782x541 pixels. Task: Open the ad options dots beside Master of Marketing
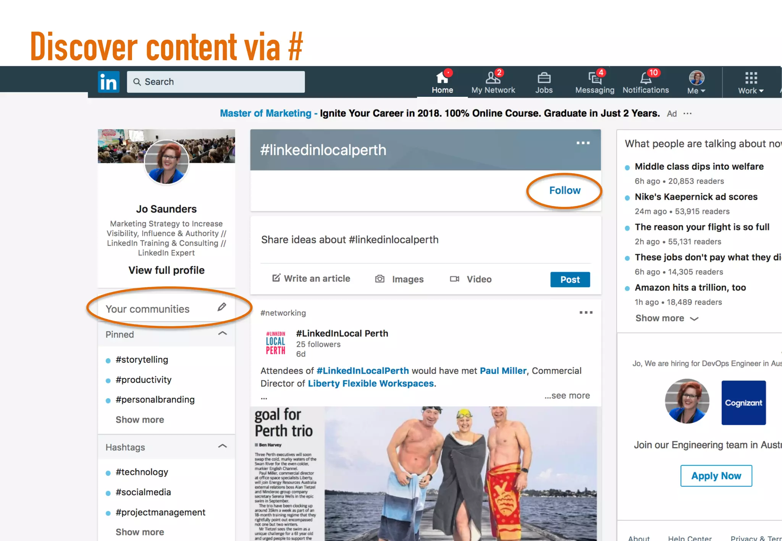tap(688, 114)
